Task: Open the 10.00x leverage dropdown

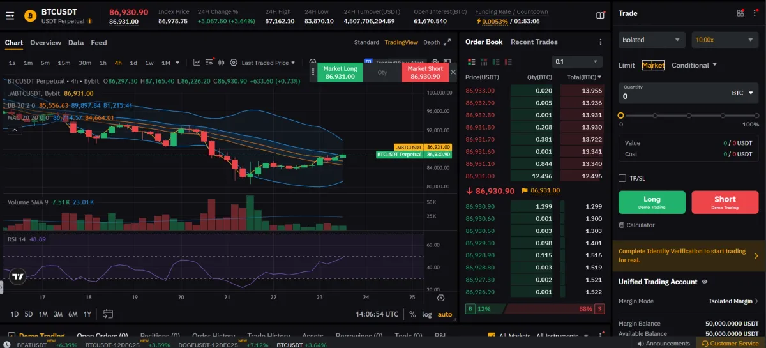Action: pos(725,40)
